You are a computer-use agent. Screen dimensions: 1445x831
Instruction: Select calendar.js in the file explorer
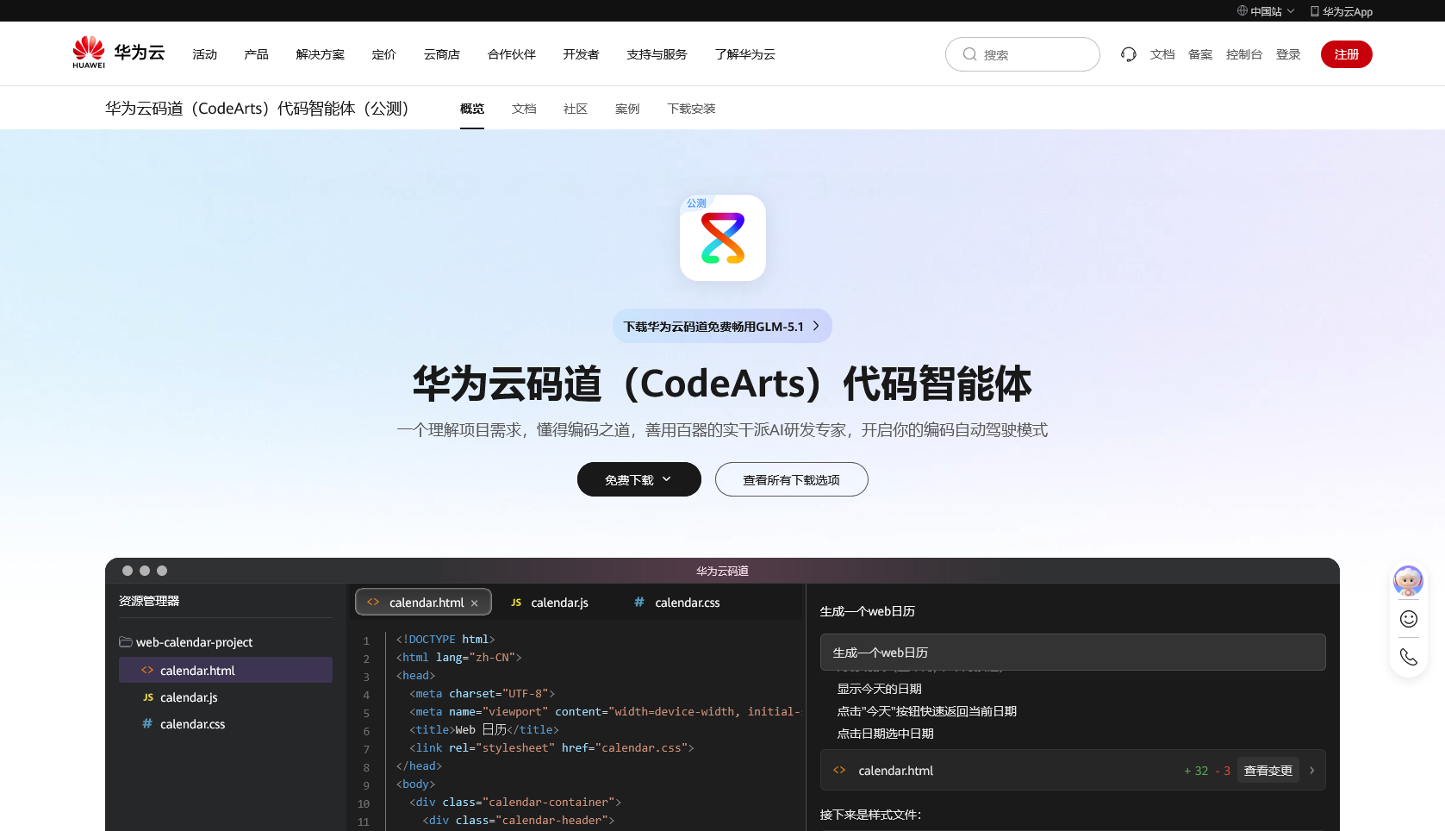(189, 697)
